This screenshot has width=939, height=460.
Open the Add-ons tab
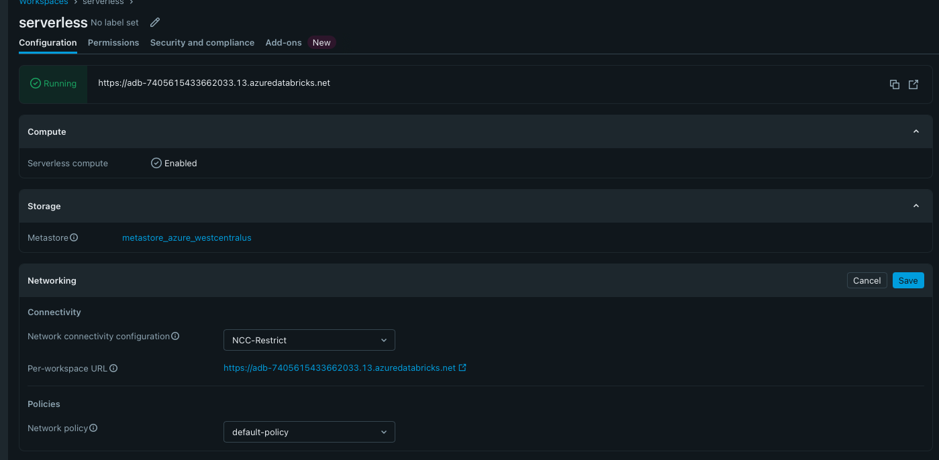point(283,42)
